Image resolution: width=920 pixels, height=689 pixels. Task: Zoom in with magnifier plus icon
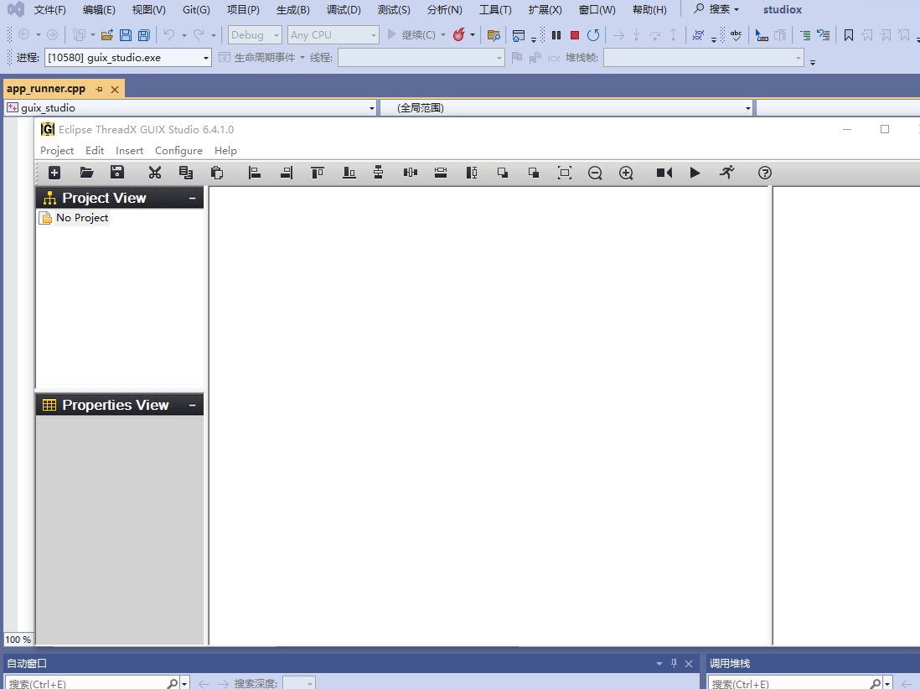[626, 173]
